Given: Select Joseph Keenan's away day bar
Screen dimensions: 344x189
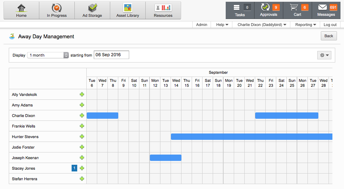Looking at the screenshot, I should 165,158.
